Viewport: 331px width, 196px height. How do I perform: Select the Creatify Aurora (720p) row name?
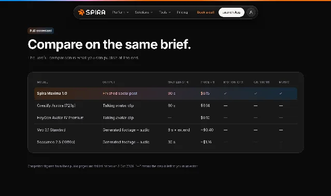(x=56, y=105)
